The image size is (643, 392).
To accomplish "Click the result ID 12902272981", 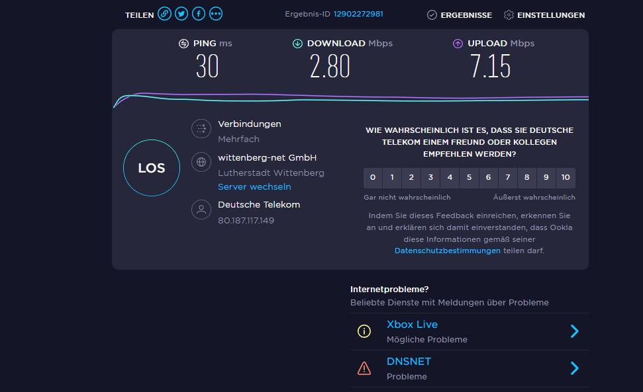I will (x=358, y=14).
